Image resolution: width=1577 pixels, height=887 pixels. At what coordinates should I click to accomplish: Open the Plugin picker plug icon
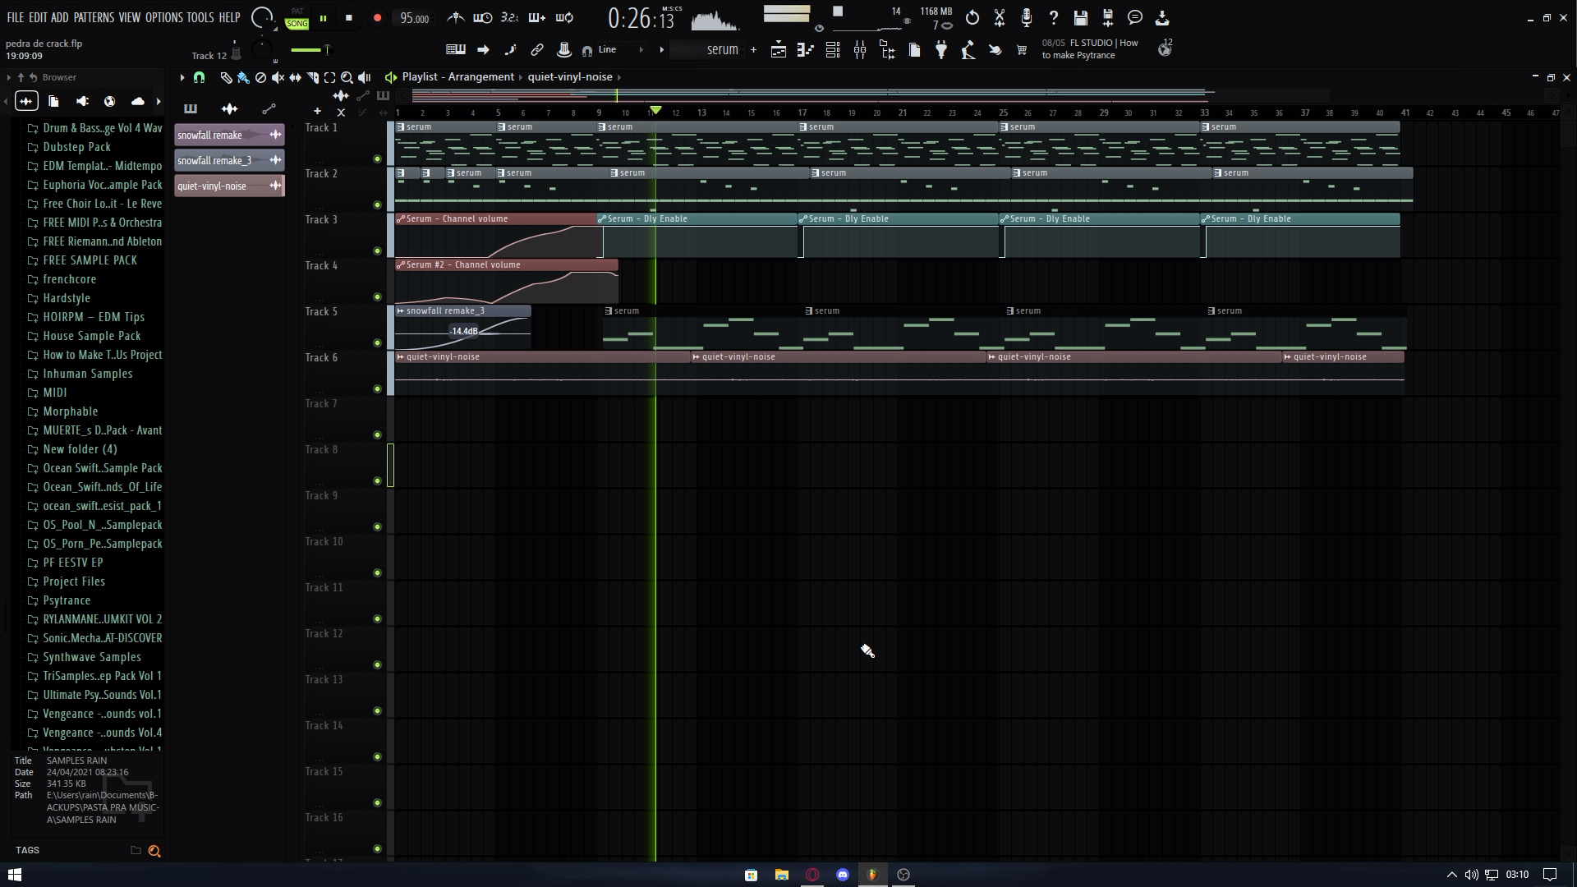click(x=941, y=50)
